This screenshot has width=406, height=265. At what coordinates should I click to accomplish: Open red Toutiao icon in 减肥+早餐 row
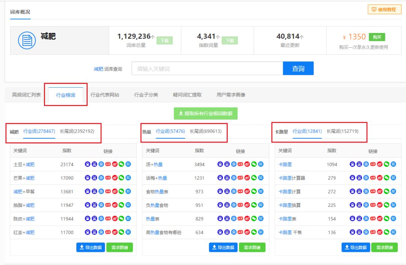point(108,192)
